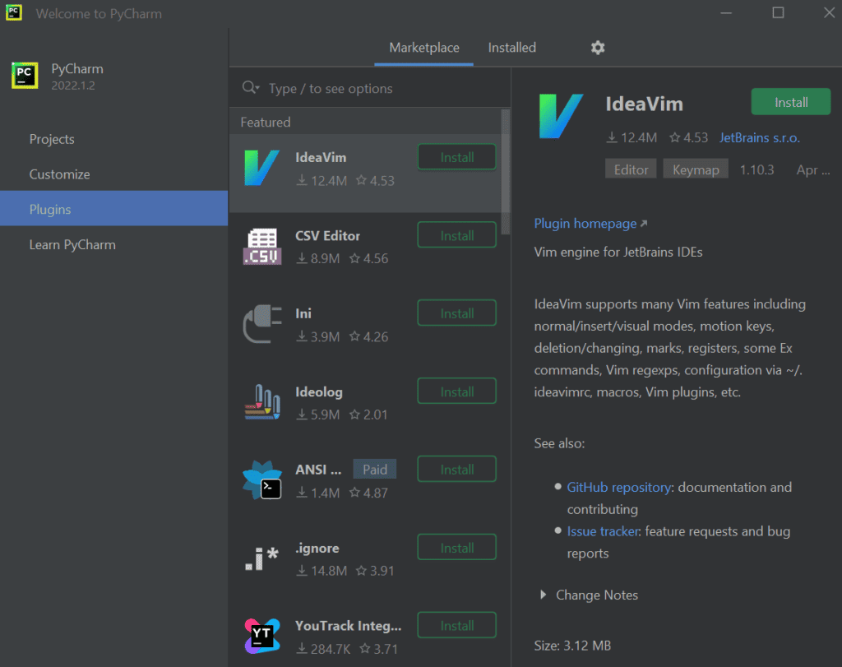Click the Featured section header
The width and height of the screenshot is (842, 667).
[266, 123]
